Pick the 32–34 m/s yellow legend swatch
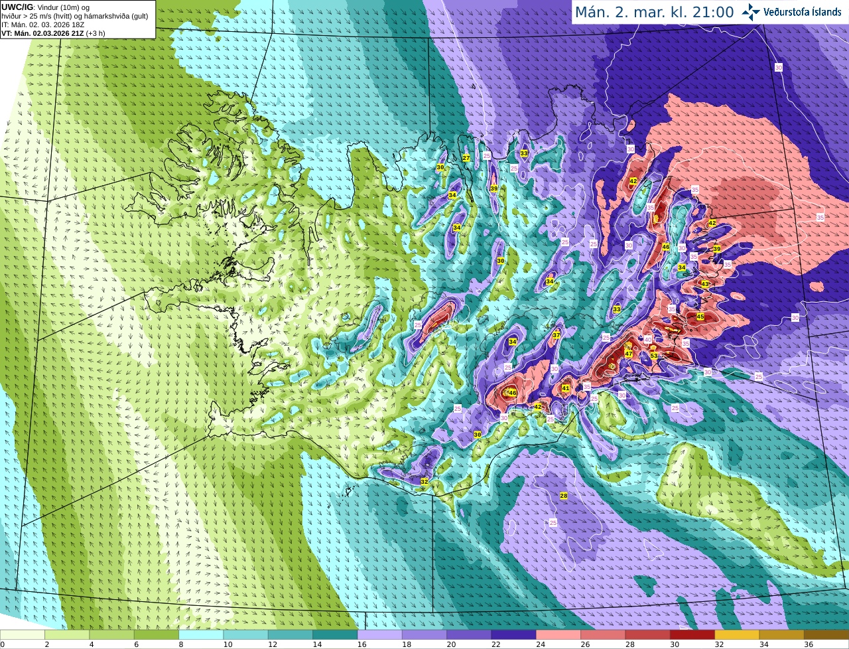Screen dimensions: 849x649 (737, 634)
